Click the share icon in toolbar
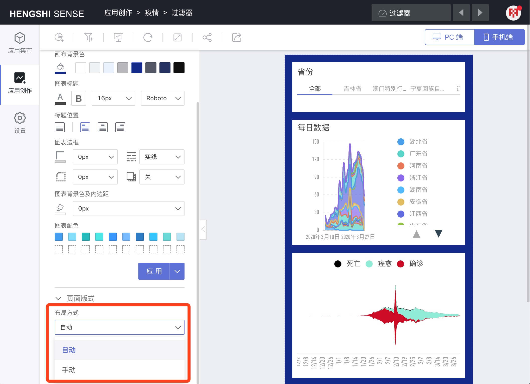530x384 pixels. pos(207,38)
